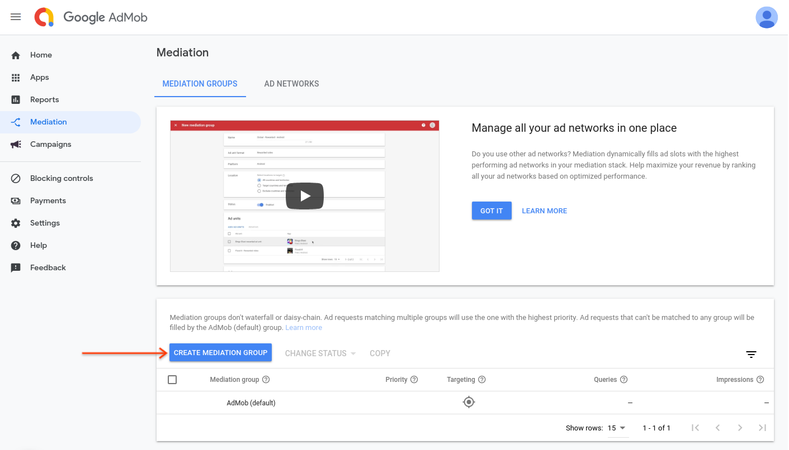Click the Copy button
The height and width of the screenshot is (450, 789).
tap(380, 353)
